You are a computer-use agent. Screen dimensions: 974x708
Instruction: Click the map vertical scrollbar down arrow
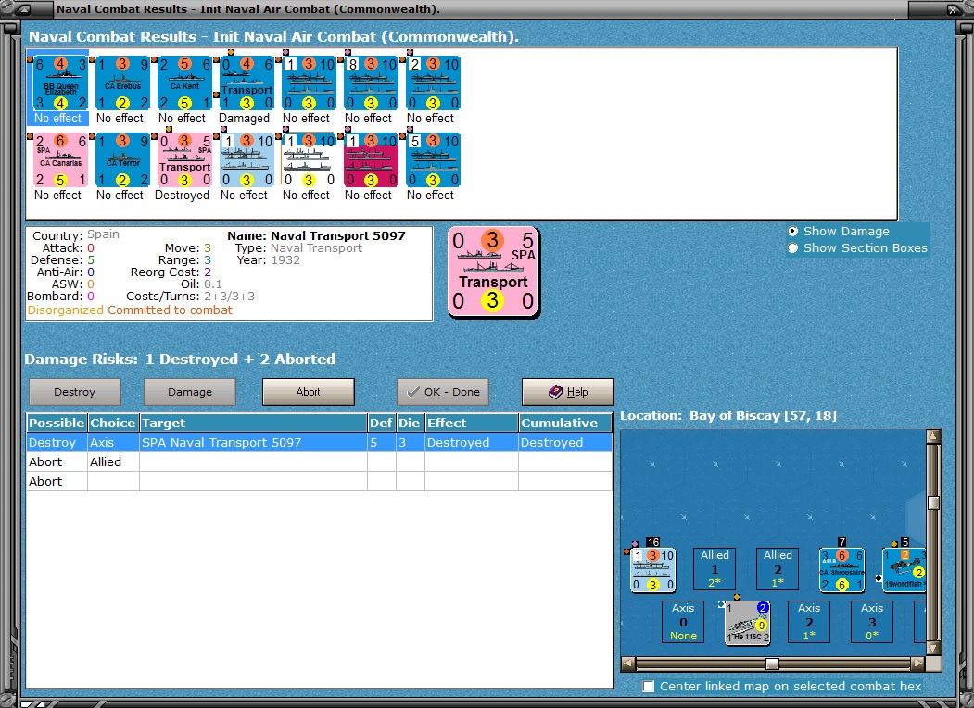click(x=933, y=648)
